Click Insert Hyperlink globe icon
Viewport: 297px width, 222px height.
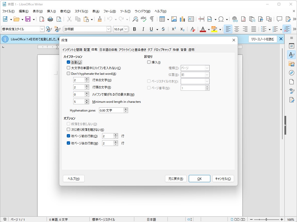(x=235, y=19)
